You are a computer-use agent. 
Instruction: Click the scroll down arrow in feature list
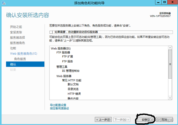pyautogui.click(x=170, y=98)
